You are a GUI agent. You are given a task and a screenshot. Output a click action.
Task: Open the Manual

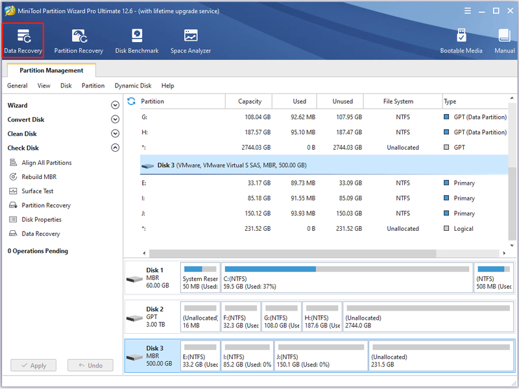pyautogui.click(x=505, y=41)
